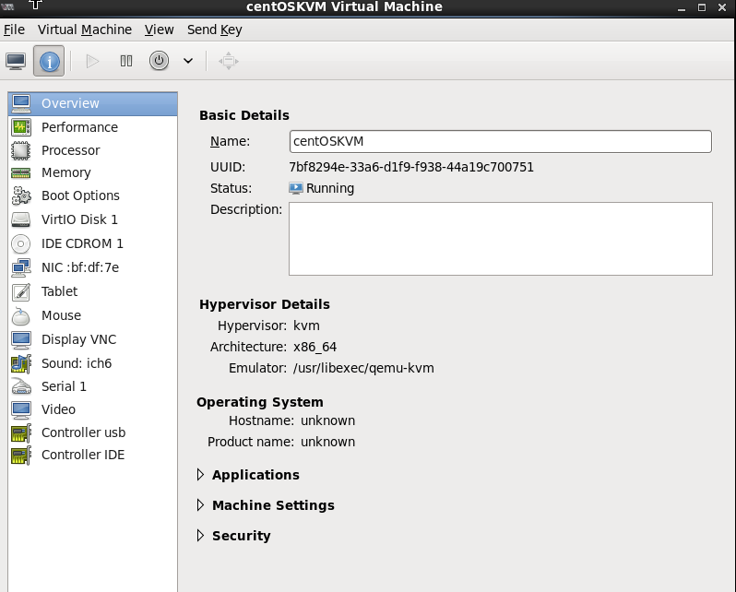Close the centOSKVM Virtual Machine window
736x592 pixels.
[722, 7]
